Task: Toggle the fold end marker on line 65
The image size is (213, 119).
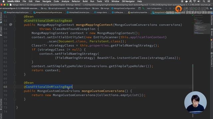Action: point(15,74)
